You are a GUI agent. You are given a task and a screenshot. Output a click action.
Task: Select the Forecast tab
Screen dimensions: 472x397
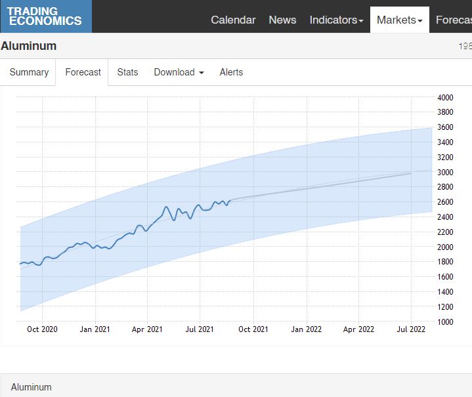tap(83, 72)
